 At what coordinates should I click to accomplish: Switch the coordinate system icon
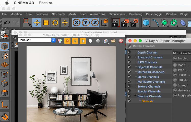(104, 23)
